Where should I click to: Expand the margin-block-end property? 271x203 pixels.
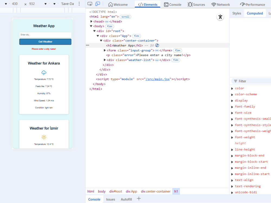(232, 156)
